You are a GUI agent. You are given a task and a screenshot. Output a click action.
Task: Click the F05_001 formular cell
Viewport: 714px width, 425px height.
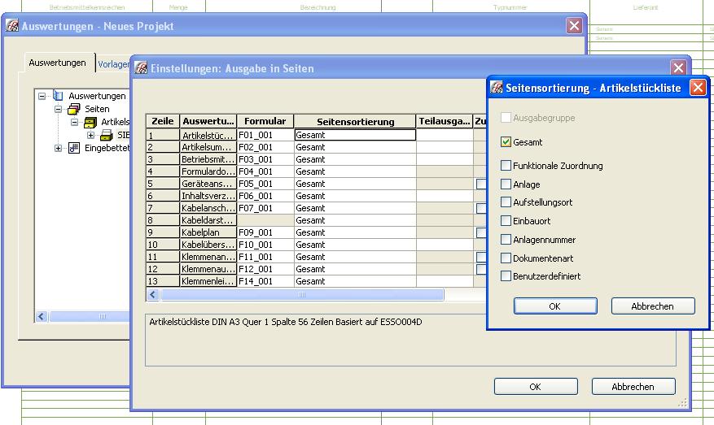[x=265, y=184]
